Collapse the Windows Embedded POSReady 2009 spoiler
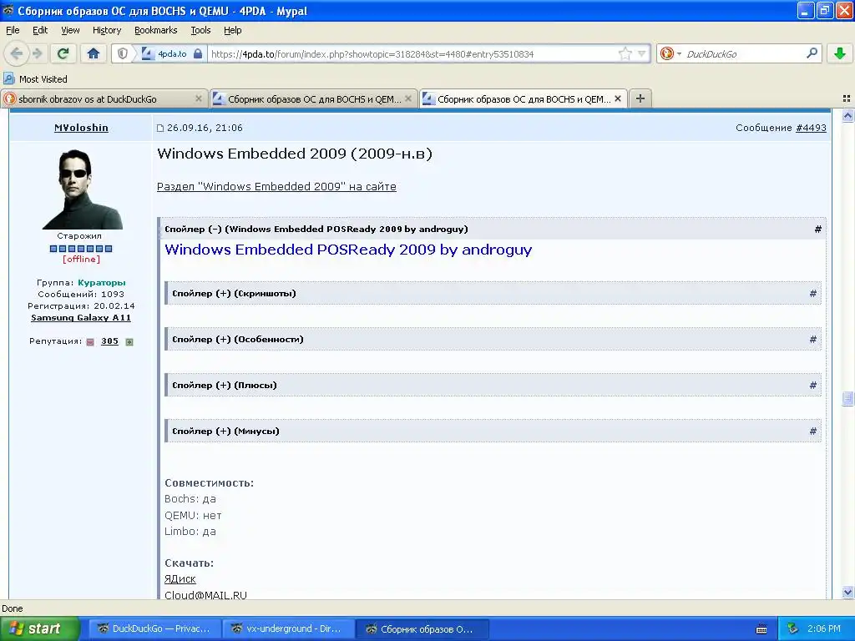The height and width of the screenshot is (641, 855). point(316,229)
